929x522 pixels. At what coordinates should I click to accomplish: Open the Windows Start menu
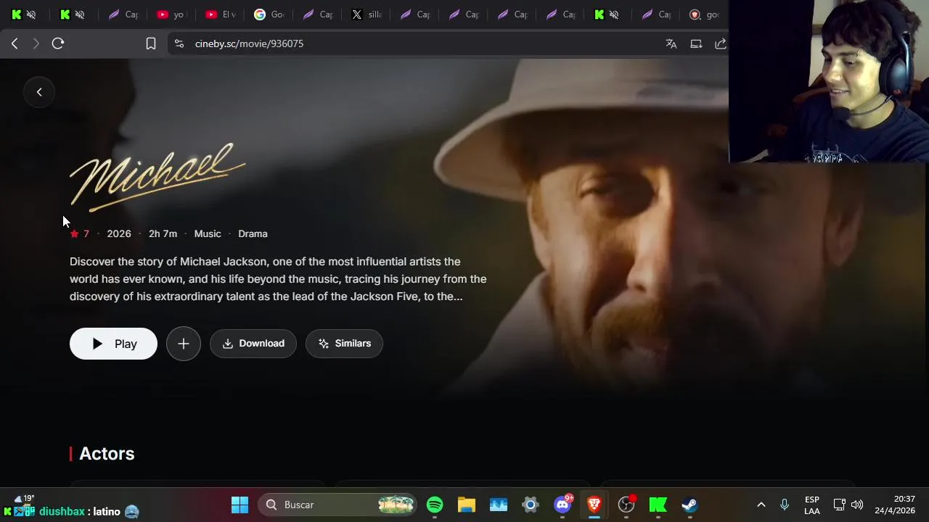click(x=240, y=505)
